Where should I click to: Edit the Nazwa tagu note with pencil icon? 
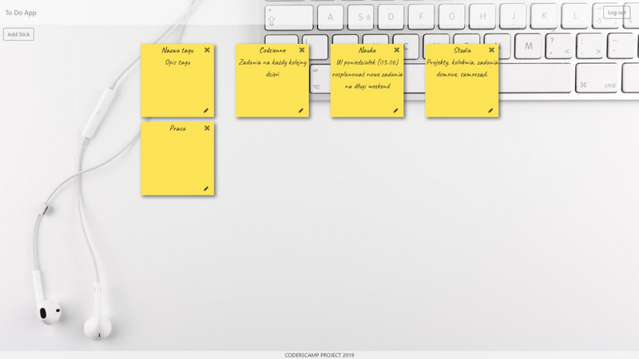click(206, 111)
